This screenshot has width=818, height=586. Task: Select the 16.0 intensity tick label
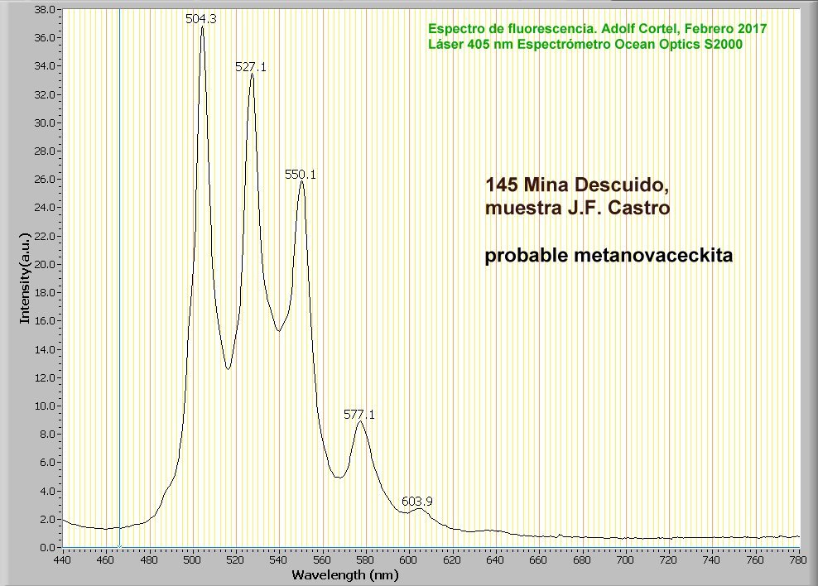[45, 320]
